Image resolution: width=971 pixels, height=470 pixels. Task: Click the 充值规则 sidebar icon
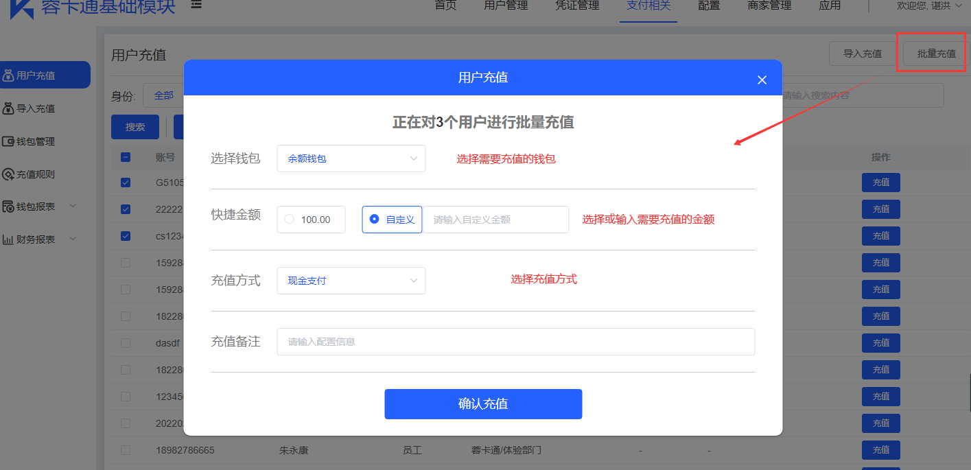point(8,174)
